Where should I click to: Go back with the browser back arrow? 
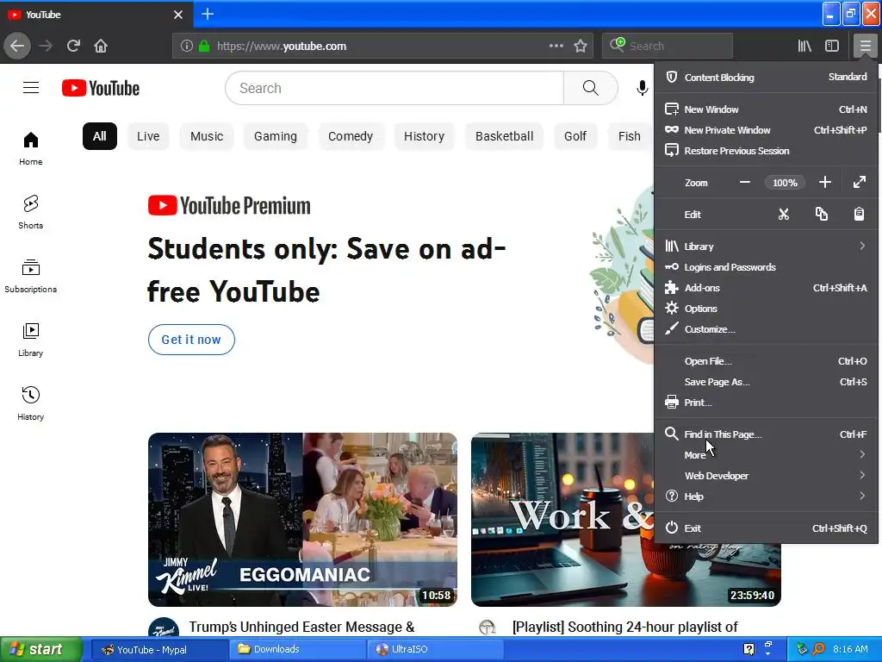click(x=17, y=46)
